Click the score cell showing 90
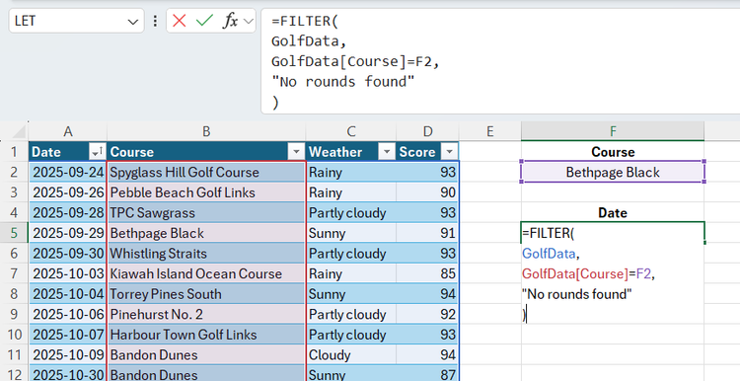Image resolution: width=740 pixels, height=381 pixels. pyautogui.click(x=427, y=192)
